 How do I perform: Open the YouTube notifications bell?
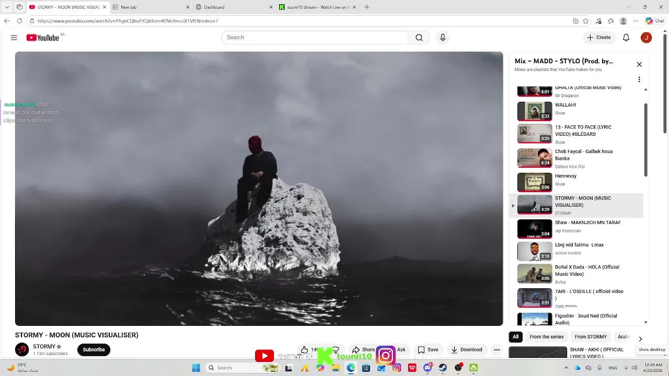626,38
